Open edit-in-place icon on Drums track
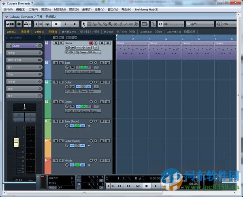Image resolution: width=243 pixels, height=197 pixels. (x=96, y=48)
